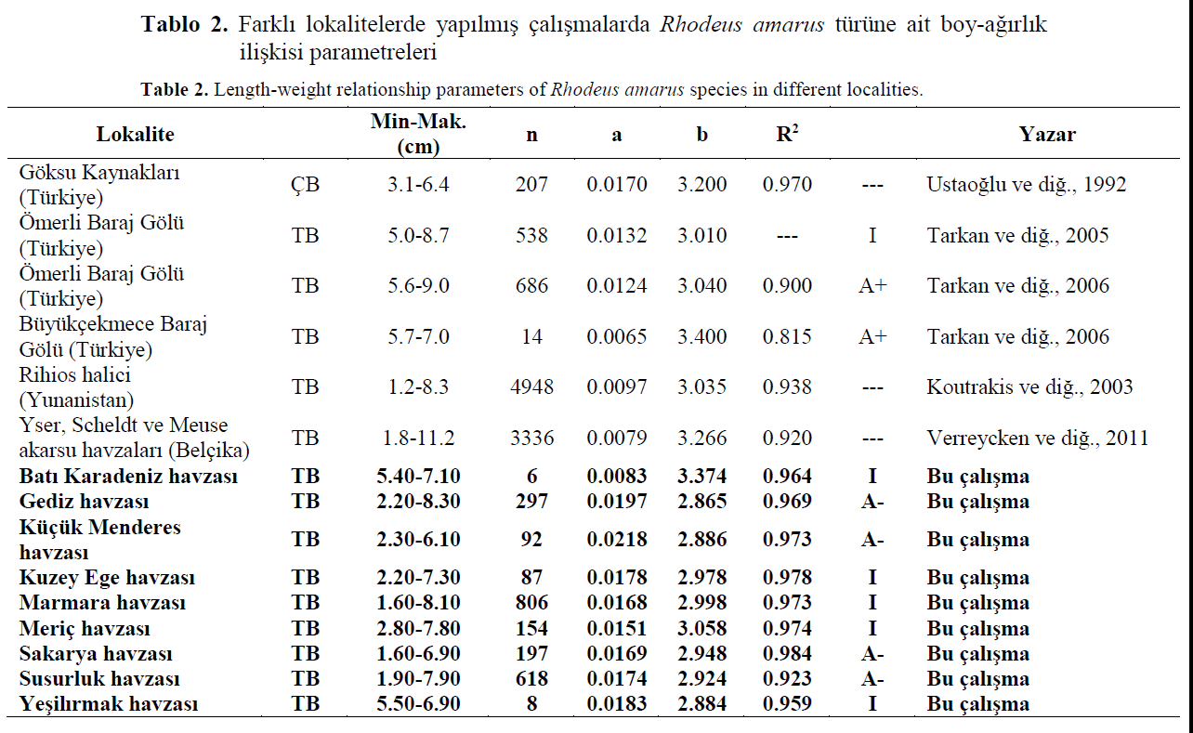Click the R² value 0.815
This screenshot has width=1193, height=733.
(x=787, y=336)
